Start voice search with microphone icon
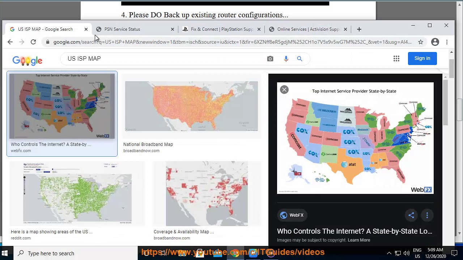The height and width of the screenshot is (260, 463). (286, 58)
